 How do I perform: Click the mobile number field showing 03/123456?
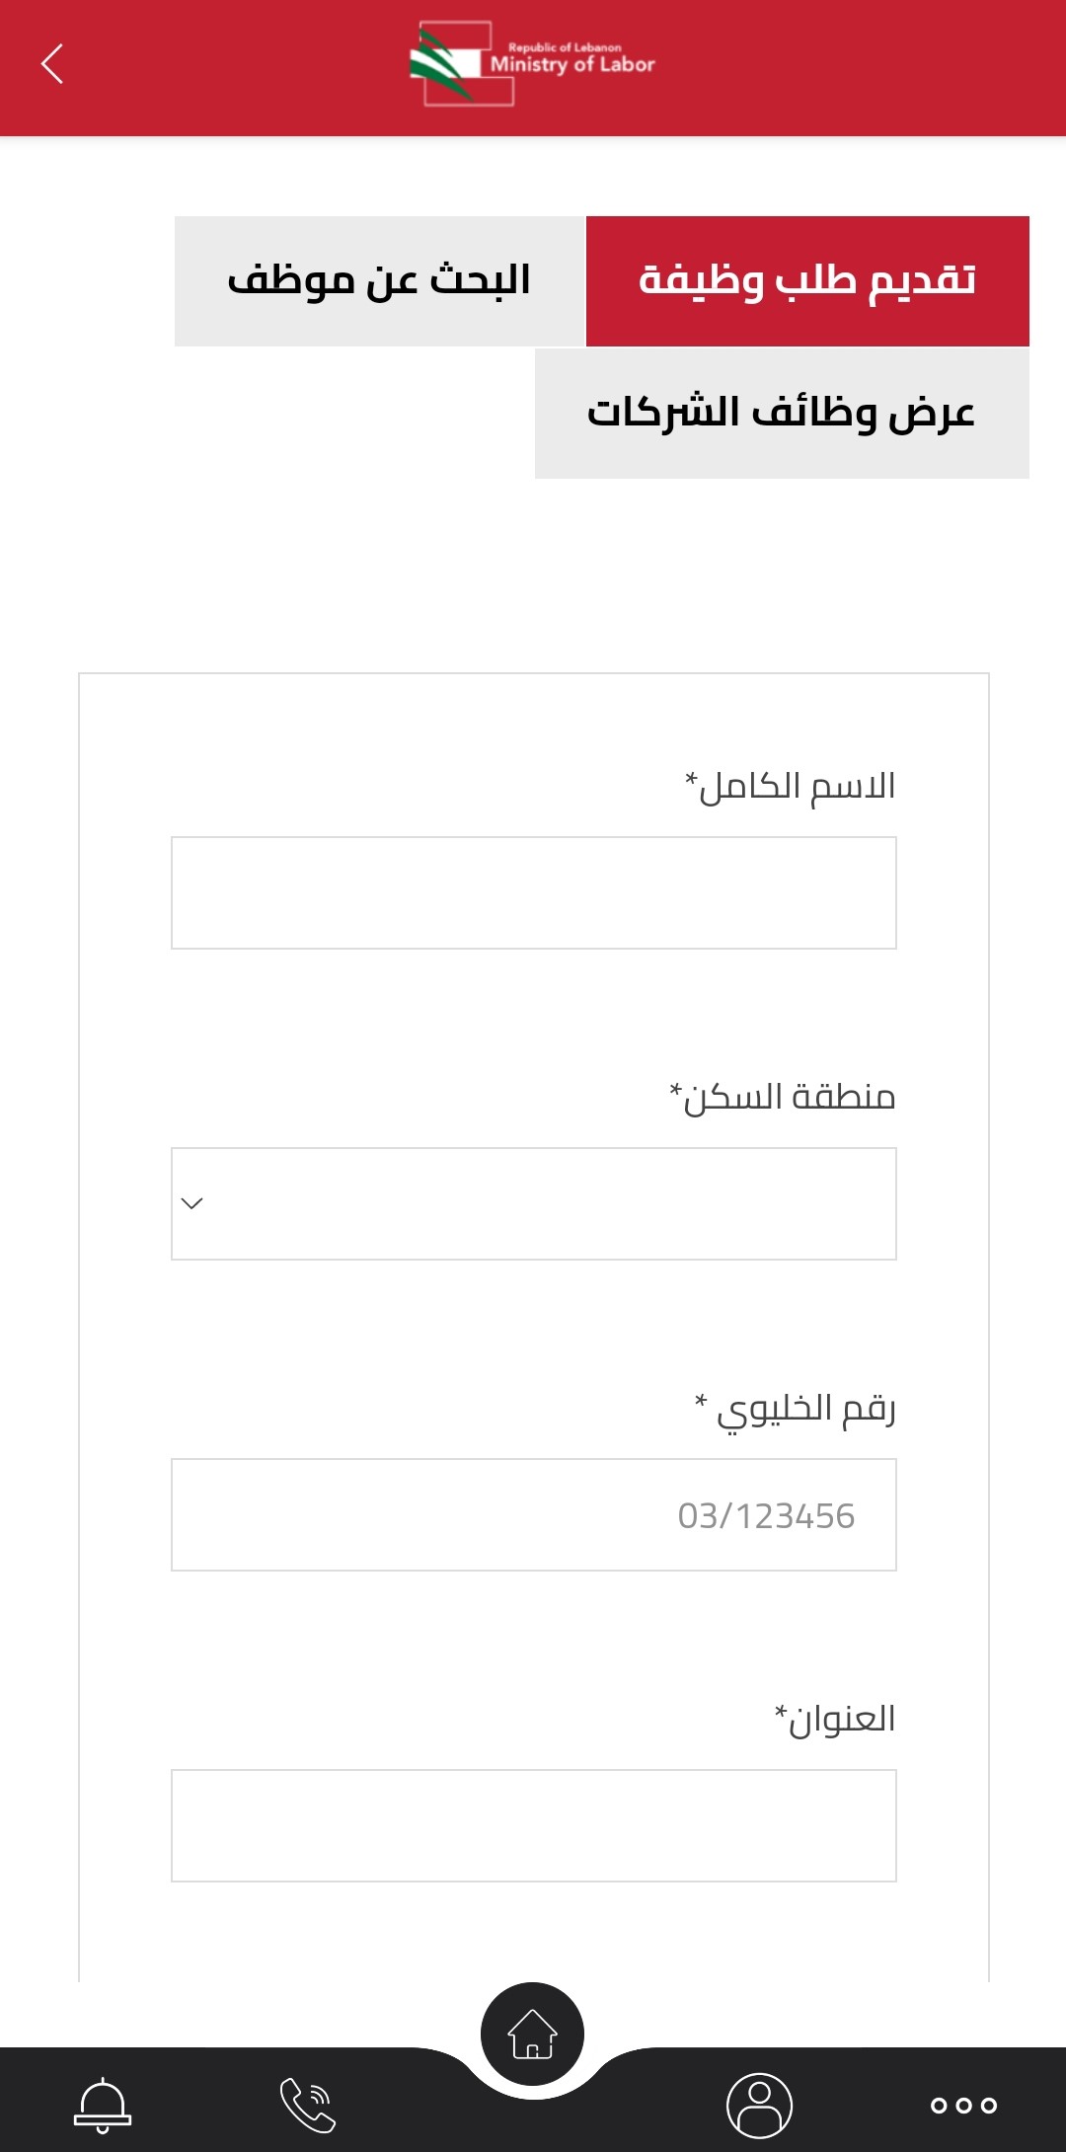click(533, 1514)
